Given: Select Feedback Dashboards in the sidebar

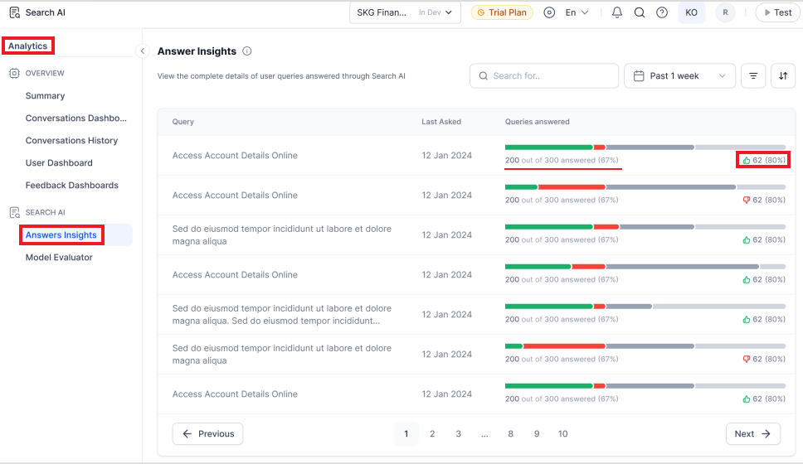Looking at the screenshot, I should click(x=72, y=186).
